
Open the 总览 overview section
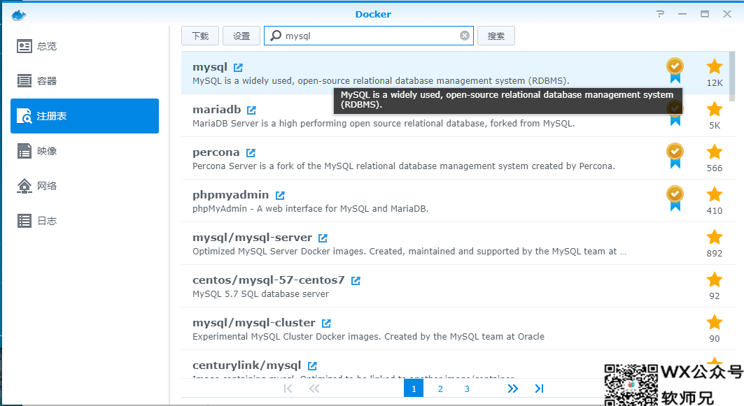(85, 46)
